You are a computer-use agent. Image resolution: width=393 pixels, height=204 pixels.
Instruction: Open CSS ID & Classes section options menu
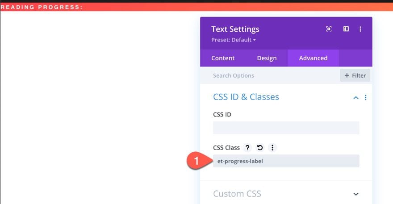tap(366, 97)
